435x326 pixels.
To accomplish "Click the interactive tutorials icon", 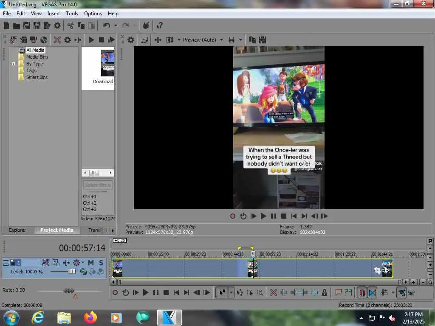I will point(146,26).
